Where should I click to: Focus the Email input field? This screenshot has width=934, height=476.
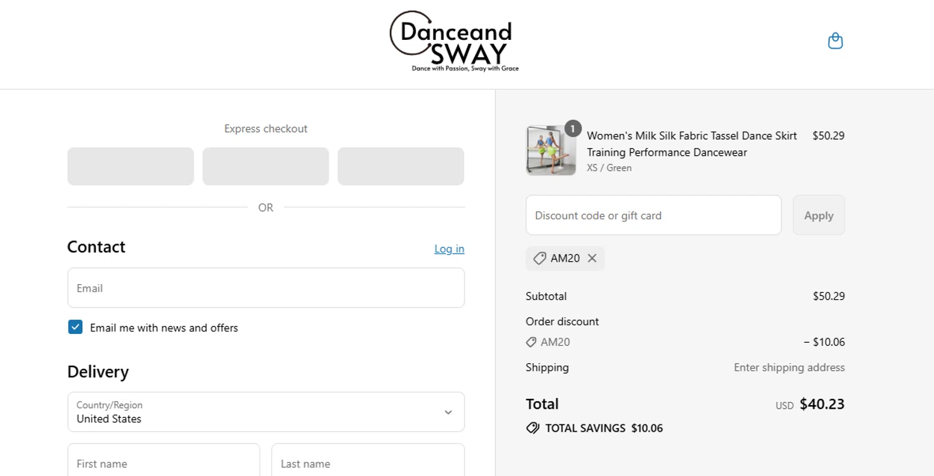pos(266,288)
